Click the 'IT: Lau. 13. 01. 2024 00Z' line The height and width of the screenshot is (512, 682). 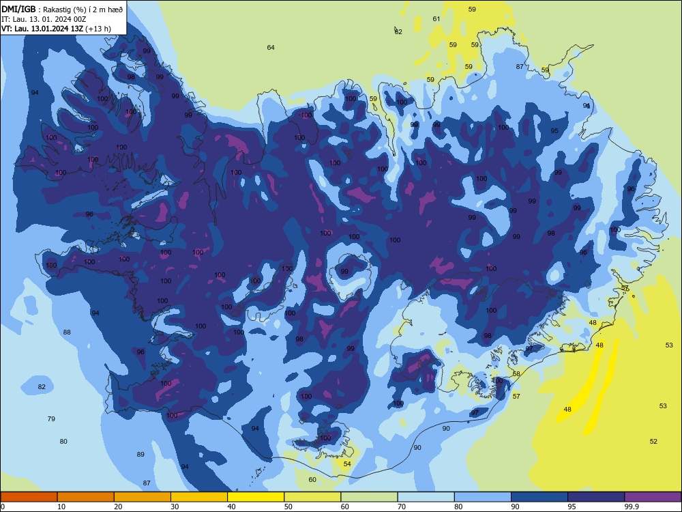(x=44, y=19)
